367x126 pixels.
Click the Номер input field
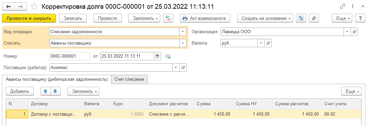point(69,56)
